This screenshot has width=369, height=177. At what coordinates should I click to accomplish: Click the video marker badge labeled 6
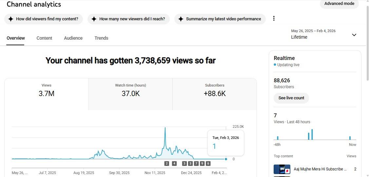point(208,164)
